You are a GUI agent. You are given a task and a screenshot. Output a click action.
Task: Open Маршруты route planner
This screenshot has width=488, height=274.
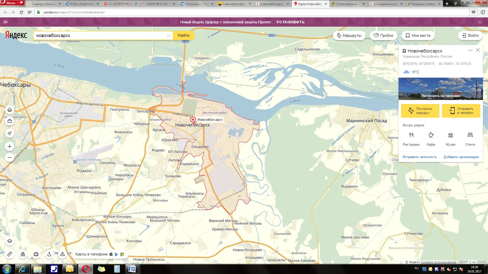click(x=349, y=36)
